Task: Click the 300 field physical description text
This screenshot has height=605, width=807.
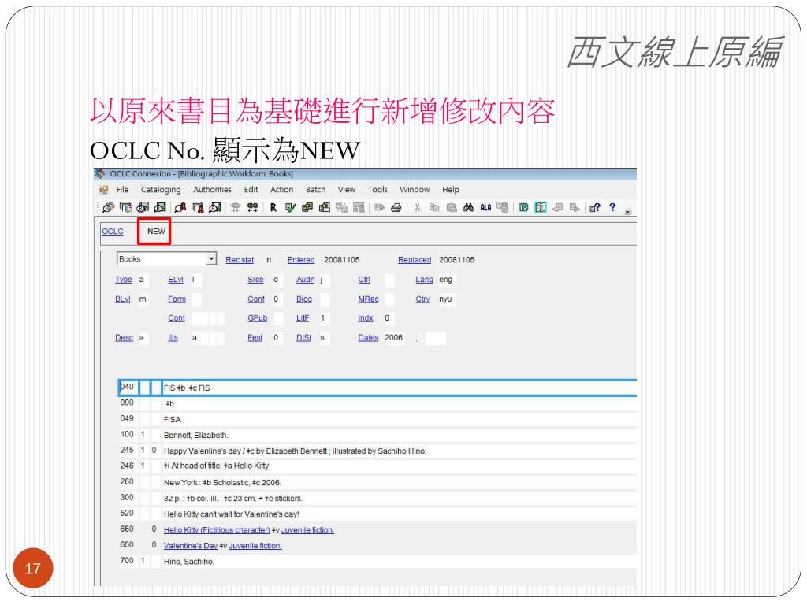Action: tap(233, 499)
